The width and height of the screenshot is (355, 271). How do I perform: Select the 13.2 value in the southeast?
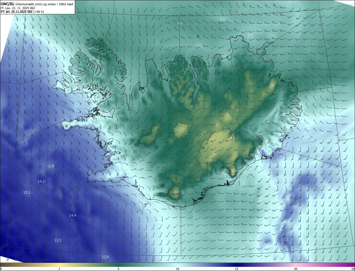pyautogui.click(x=284, y=239)
